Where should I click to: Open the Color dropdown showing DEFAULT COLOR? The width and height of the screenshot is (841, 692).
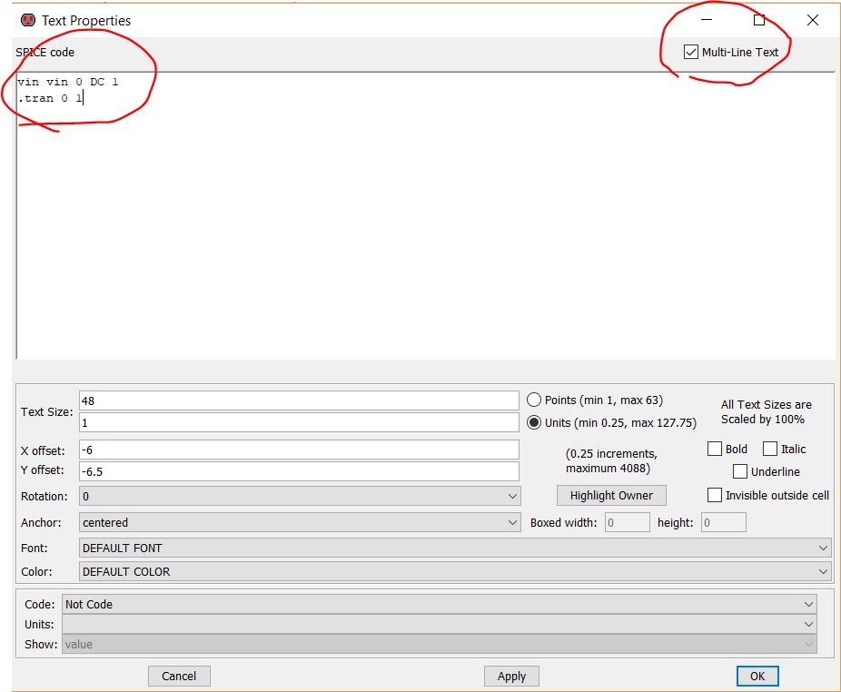[x=455, y=571]
